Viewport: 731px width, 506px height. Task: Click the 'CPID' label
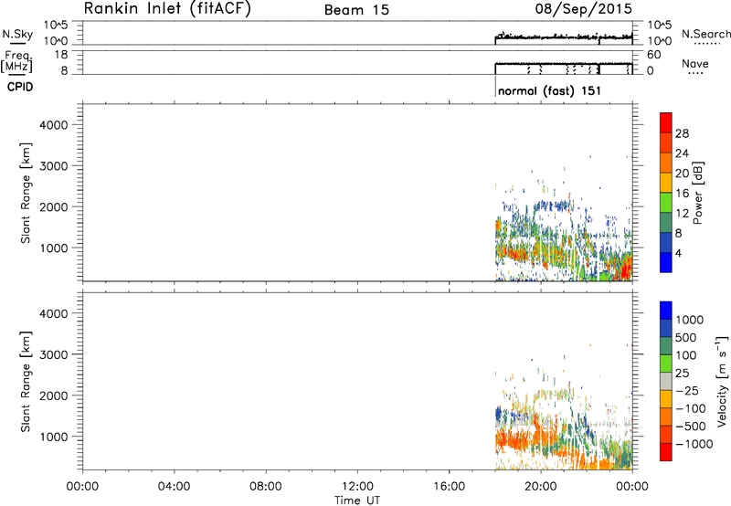(20, 87)
